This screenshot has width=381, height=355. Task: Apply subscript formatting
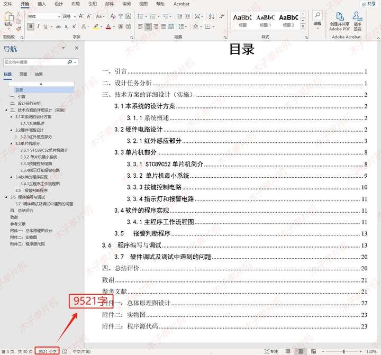pyautogui.click(x=66, y=26)
